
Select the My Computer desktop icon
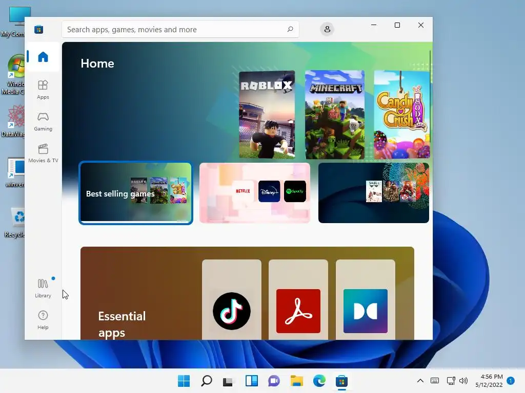click(13, 22)
